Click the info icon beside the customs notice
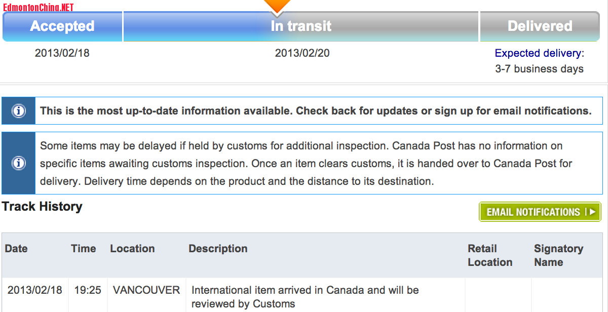The width and height of the screenshot is (608, 312). click(19, 163)
